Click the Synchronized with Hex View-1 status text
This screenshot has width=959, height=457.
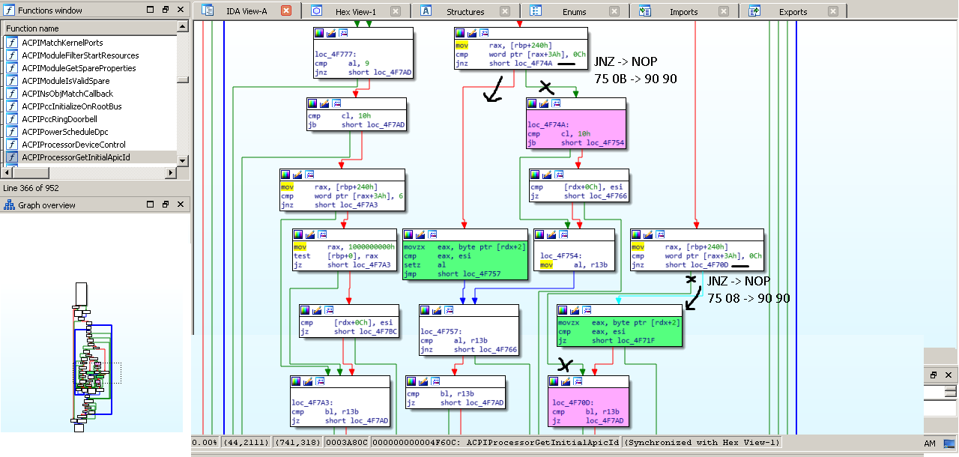(702, 442)
